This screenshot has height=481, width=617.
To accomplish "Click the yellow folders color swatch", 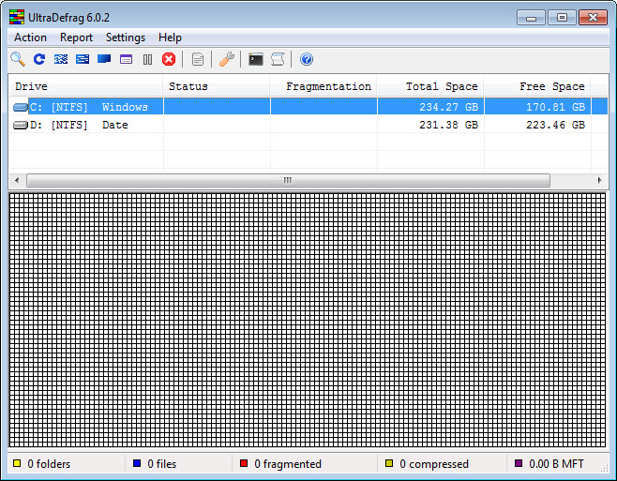I will [x=17, y=463].
